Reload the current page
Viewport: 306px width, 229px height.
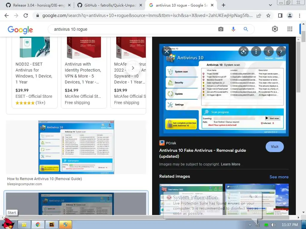click(26, 16)
